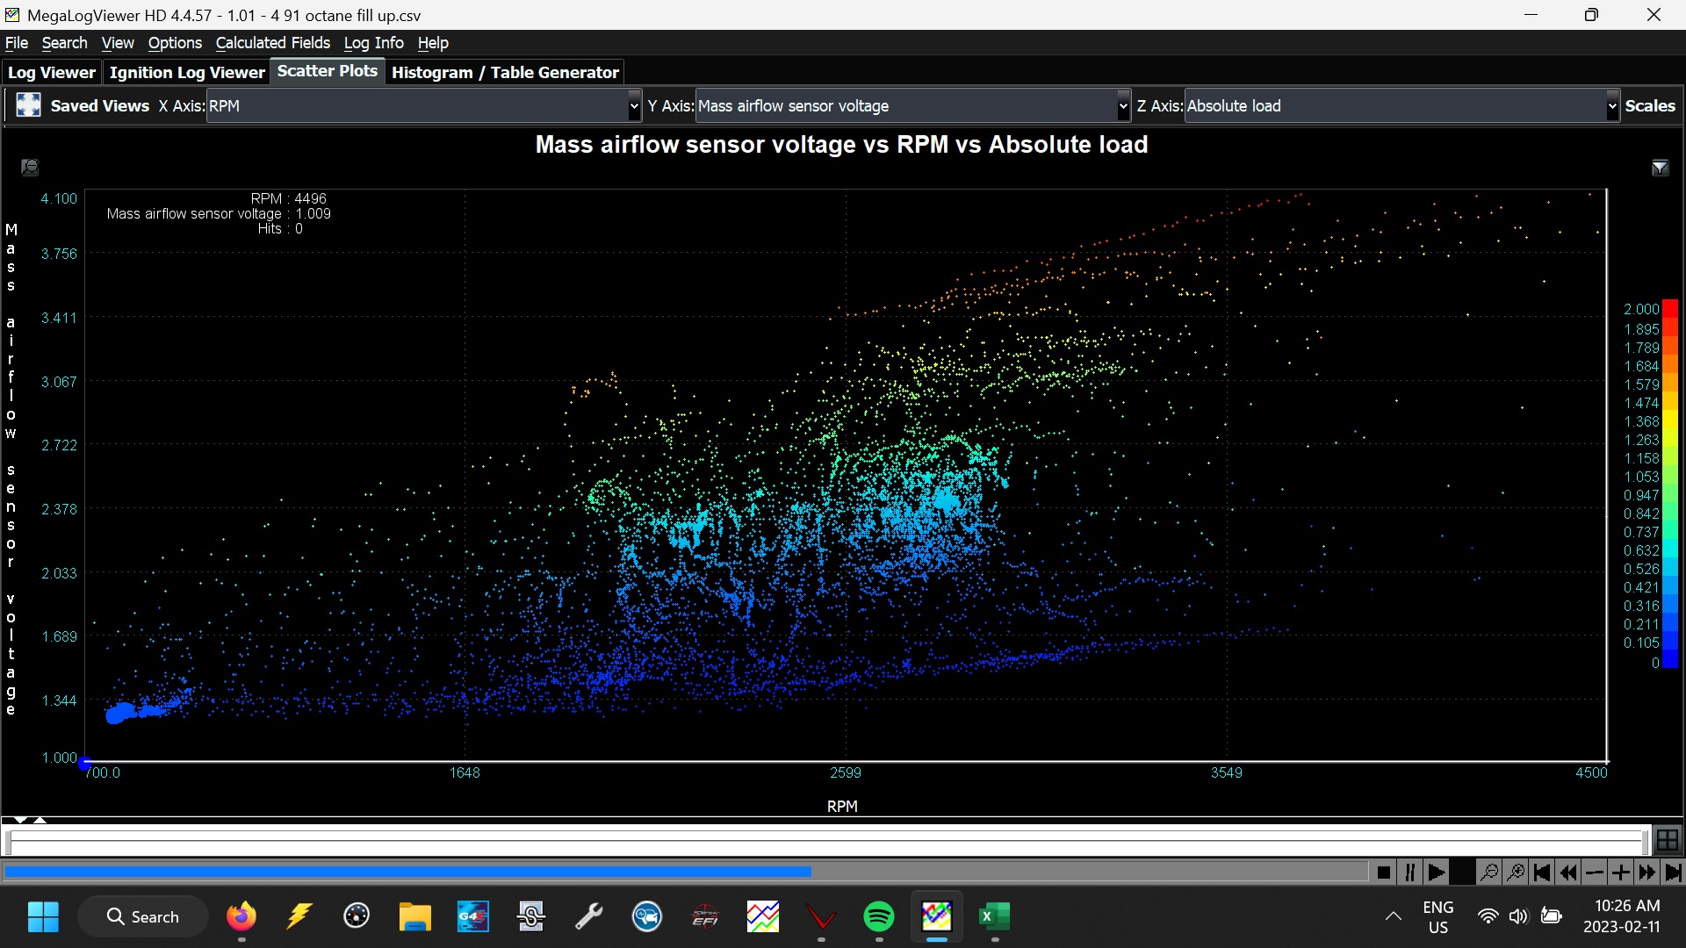
Task: Click the rewind button in playback controls
Action: click(x=1569, y=872)
